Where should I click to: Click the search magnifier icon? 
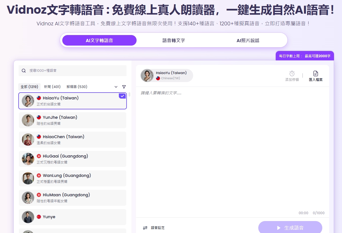(24, 71)
